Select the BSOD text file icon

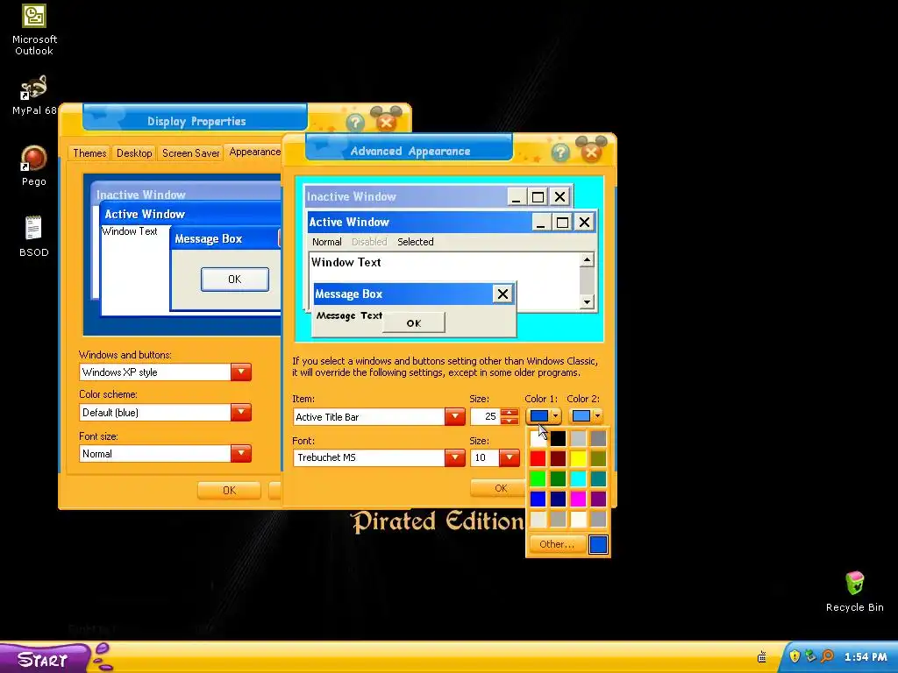34,237
